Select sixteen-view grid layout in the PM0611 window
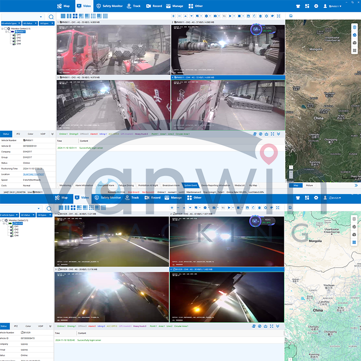Image resolution: width=361 pixels, height=361 pixels. click(105, 16)
